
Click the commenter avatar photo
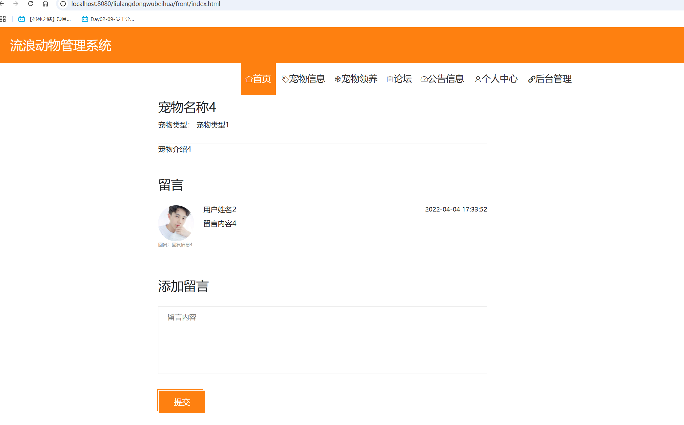[176, 223]
